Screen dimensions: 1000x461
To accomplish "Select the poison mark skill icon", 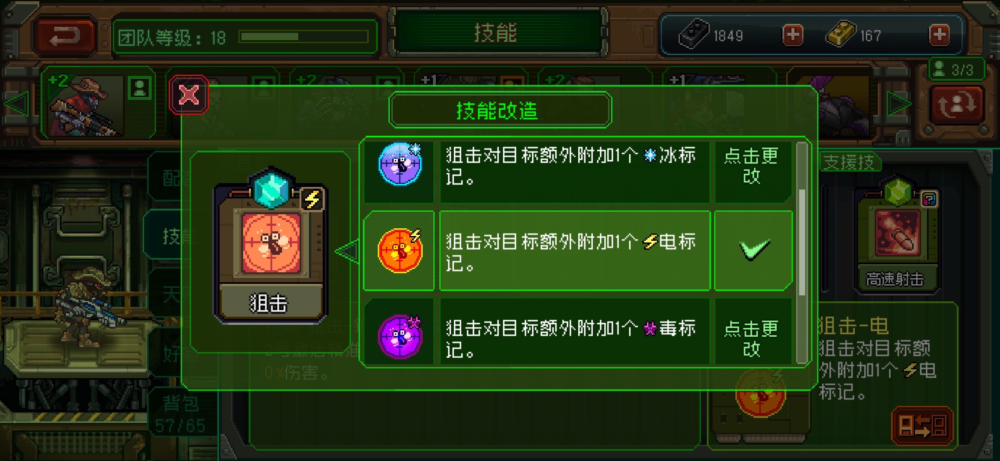I will (400, 337).
